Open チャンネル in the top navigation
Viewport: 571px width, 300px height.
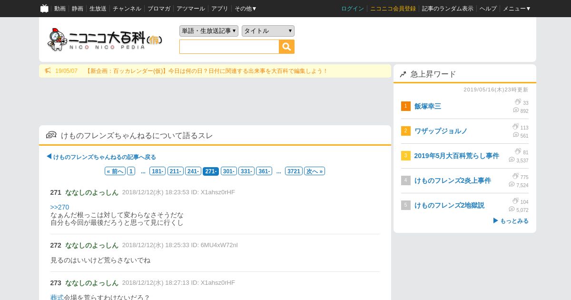point(127,9)
